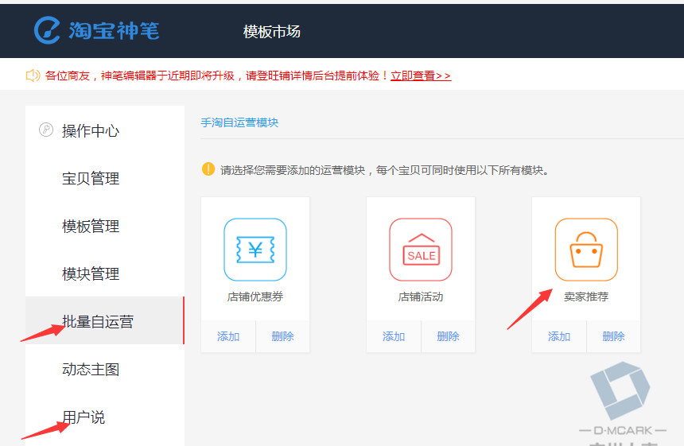Click the 手淘自运营模块 tab

(239, 122)
